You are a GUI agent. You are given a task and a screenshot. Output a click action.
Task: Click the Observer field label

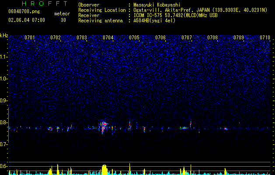click(89, 5)
